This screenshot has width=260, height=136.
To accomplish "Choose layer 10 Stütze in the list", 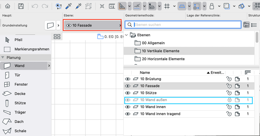I will click(189, 93).
